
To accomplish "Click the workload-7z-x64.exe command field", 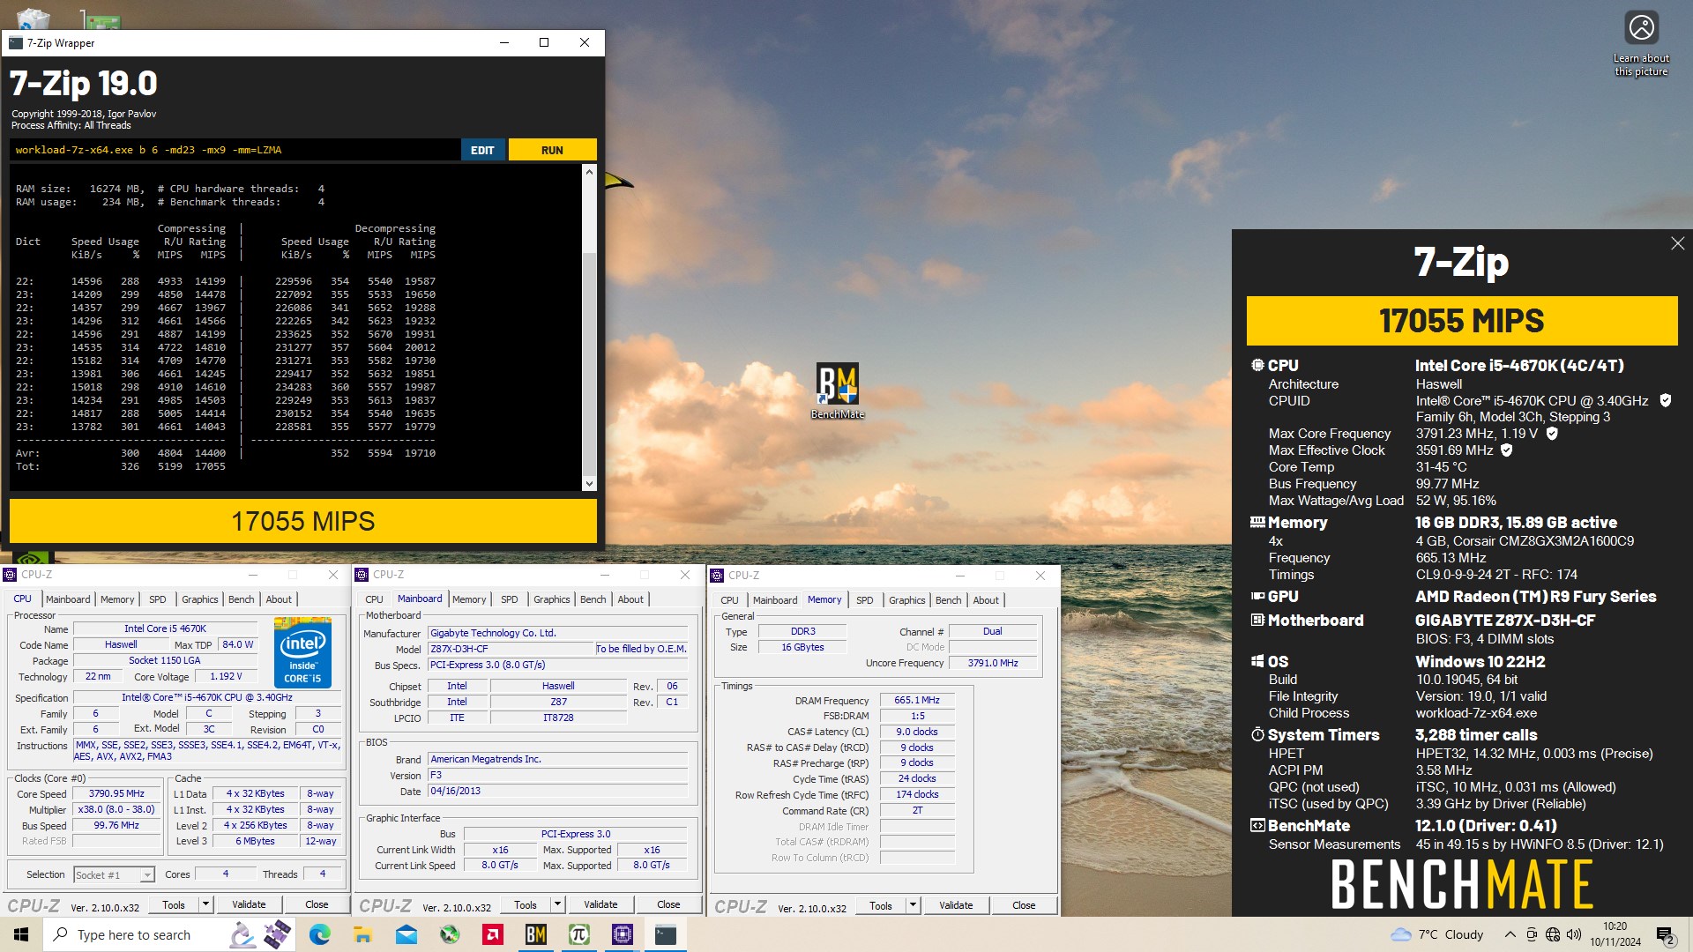I will (235, 150).
